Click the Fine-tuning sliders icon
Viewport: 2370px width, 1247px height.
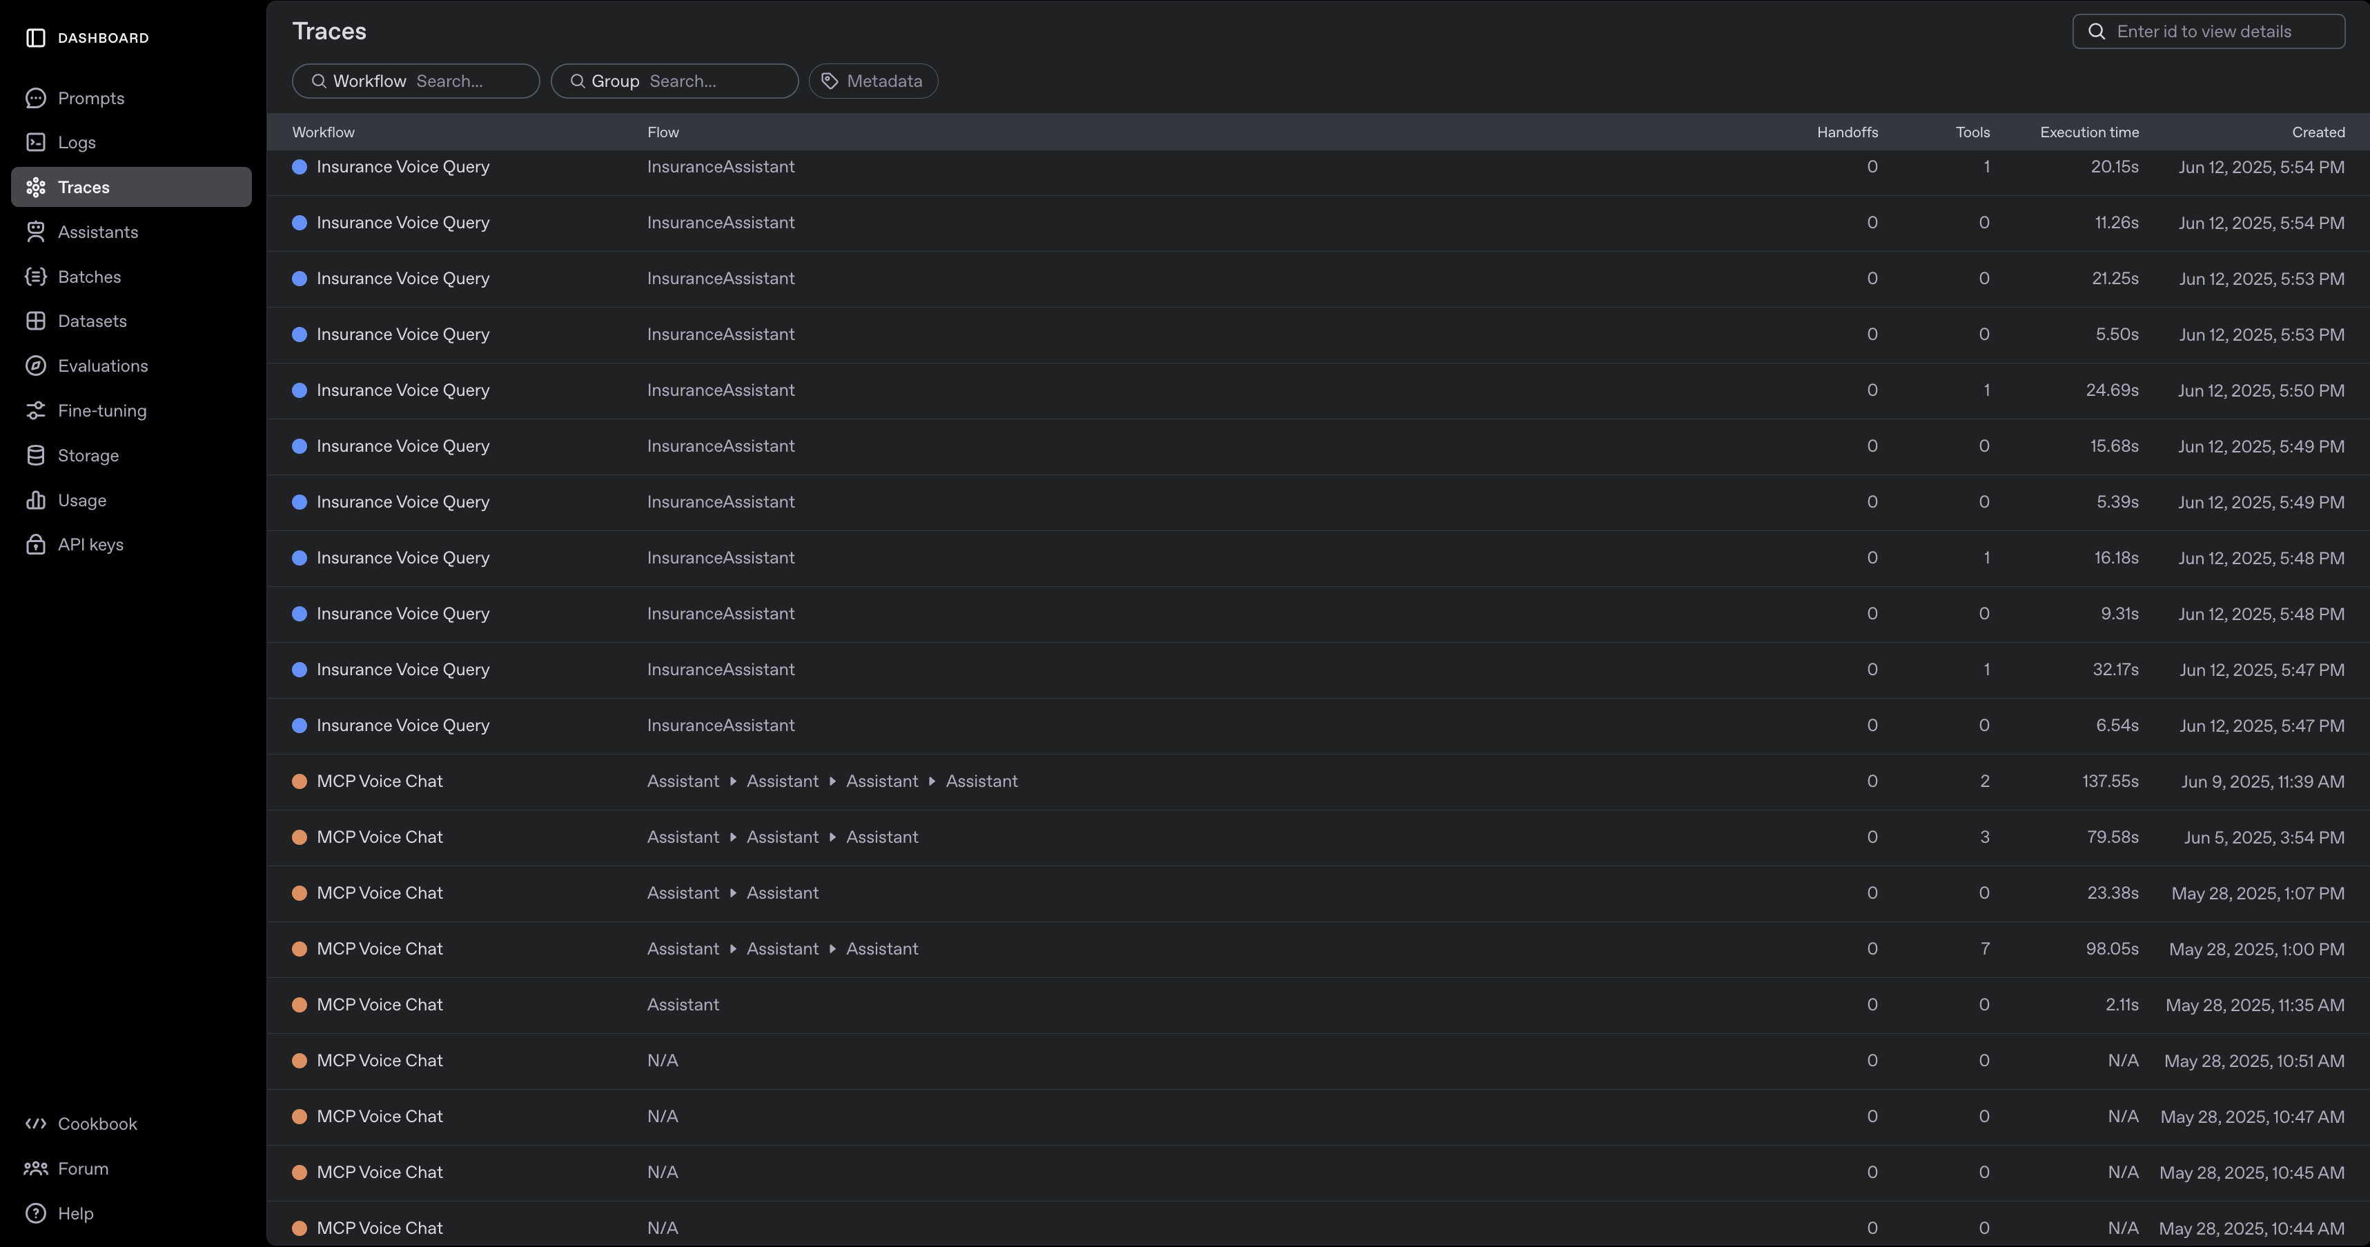pos(35,411)
